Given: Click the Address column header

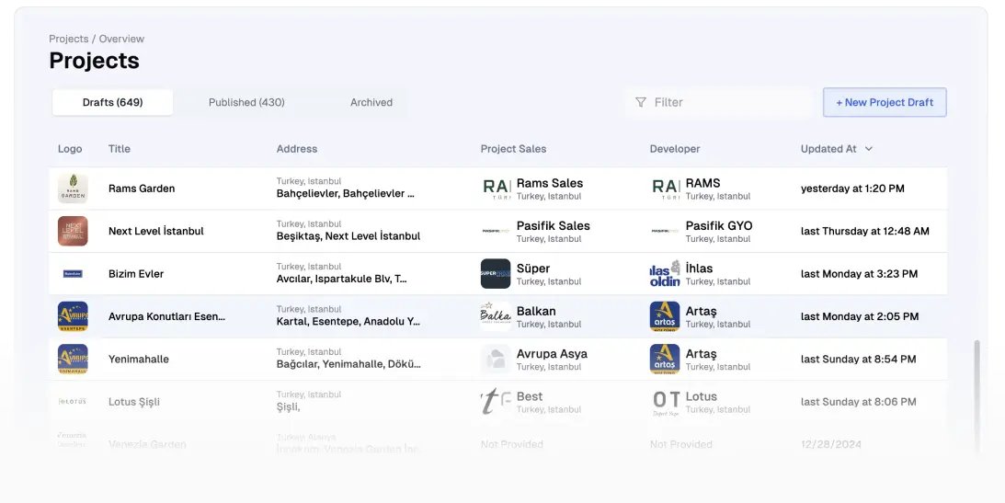Looking at the screenshot, I should pos(297,149).
